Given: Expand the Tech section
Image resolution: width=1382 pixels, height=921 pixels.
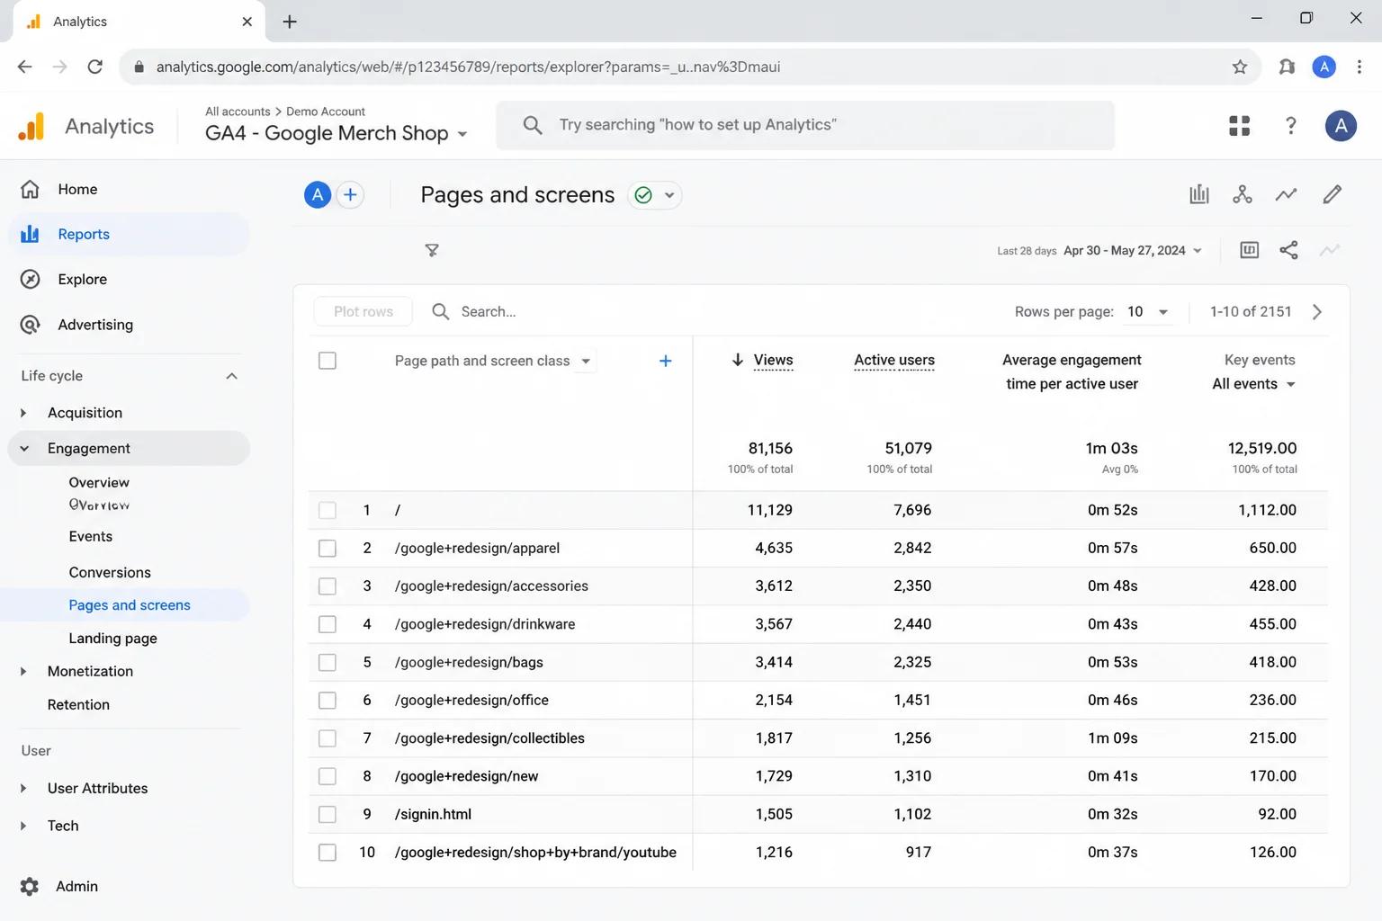Looking at the screenshot, I should (x=23, y=826).
